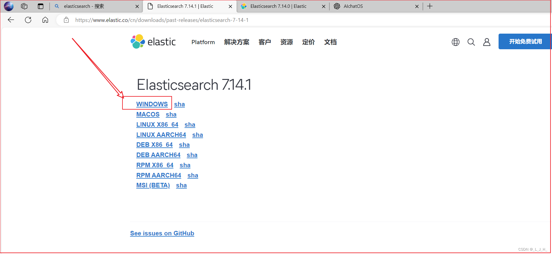Click the elastic logo
The height and width of the screenshot is (254, 552).
click(x=153, y=42)
